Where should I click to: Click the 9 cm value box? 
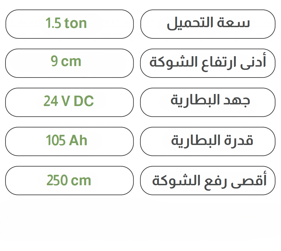[69, 63]
